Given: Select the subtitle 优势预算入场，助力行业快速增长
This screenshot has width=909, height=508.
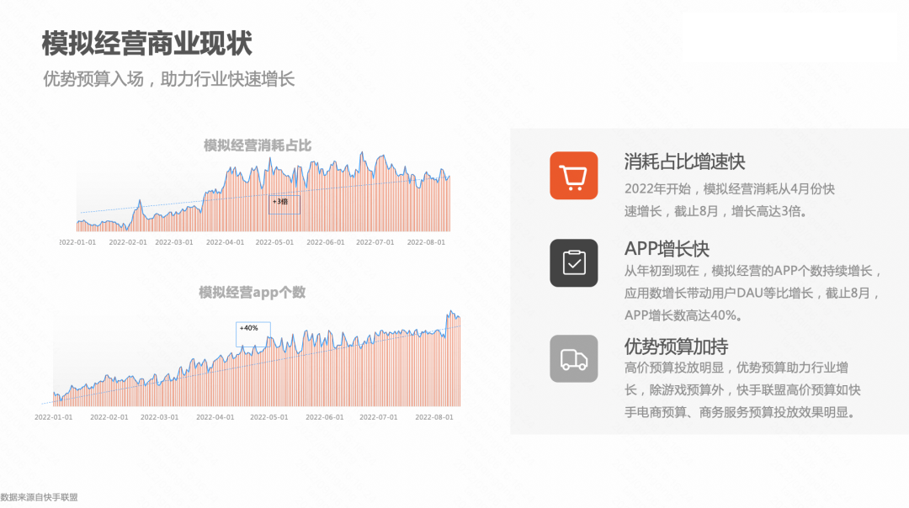Looking at the screenshot, I should [x=172, y=79].
